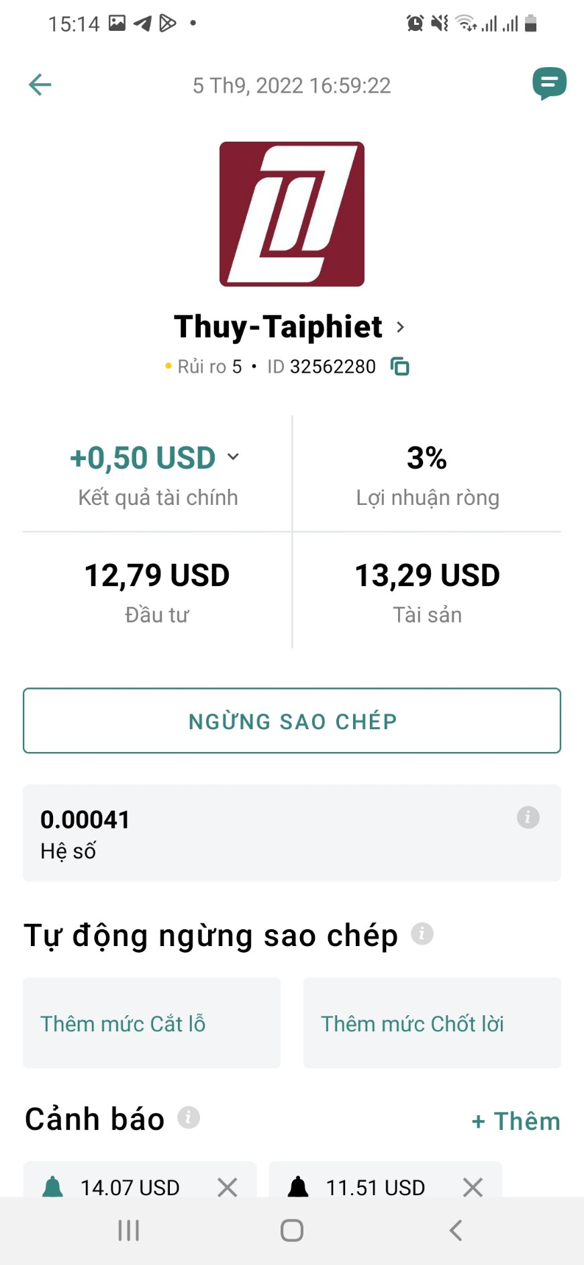Open the chat message icon
Image resolution: width=584 pixels, height=1265 pixels.
coord(549,84)
